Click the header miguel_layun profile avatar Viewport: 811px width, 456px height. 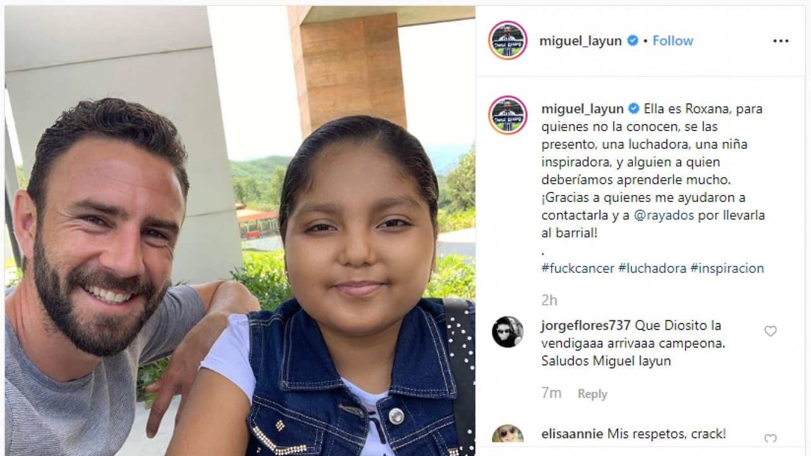point(508,41)
